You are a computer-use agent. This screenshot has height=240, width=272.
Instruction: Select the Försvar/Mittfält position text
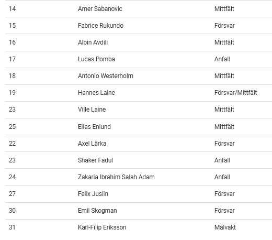click(x=235, y=93)
